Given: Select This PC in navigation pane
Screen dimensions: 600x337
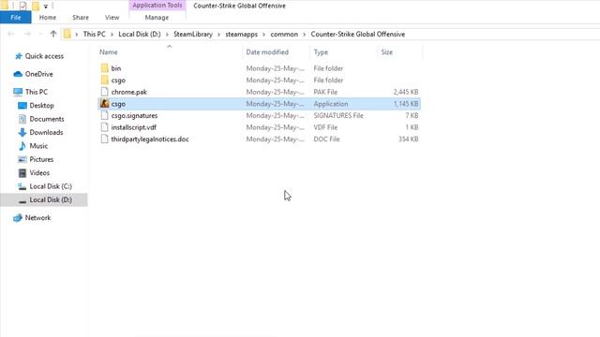Looking at the screenshot, I should point(37,92).
